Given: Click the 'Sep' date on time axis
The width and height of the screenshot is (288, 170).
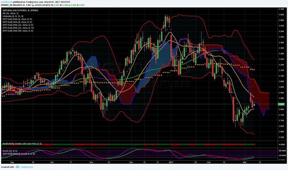Looking at the screenshot, I should point(12,162).
